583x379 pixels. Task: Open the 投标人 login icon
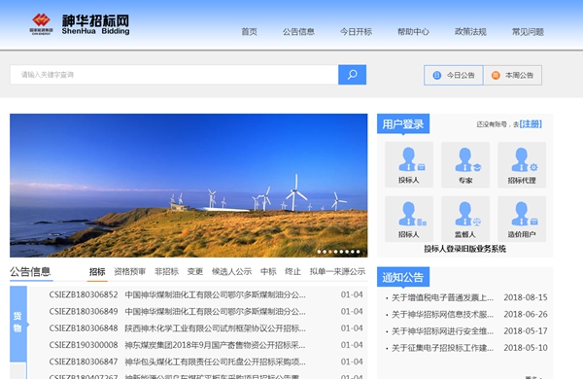(x=409, y=164)
